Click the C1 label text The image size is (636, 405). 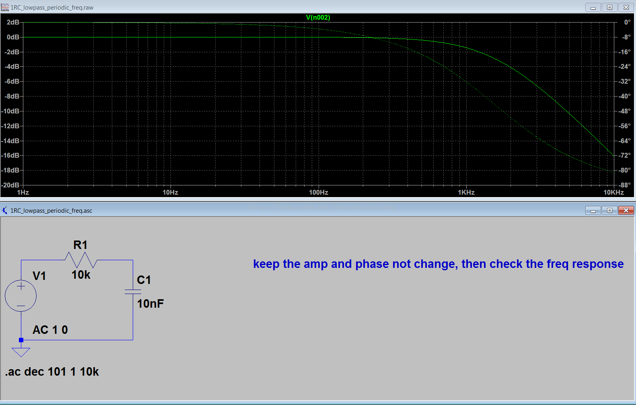(x=144, y=280)
